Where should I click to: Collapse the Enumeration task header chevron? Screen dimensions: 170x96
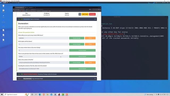click(95, 19)
